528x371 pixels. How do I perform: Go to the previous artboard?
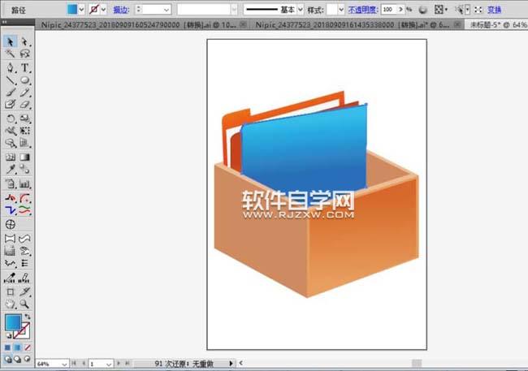point(83,363)
